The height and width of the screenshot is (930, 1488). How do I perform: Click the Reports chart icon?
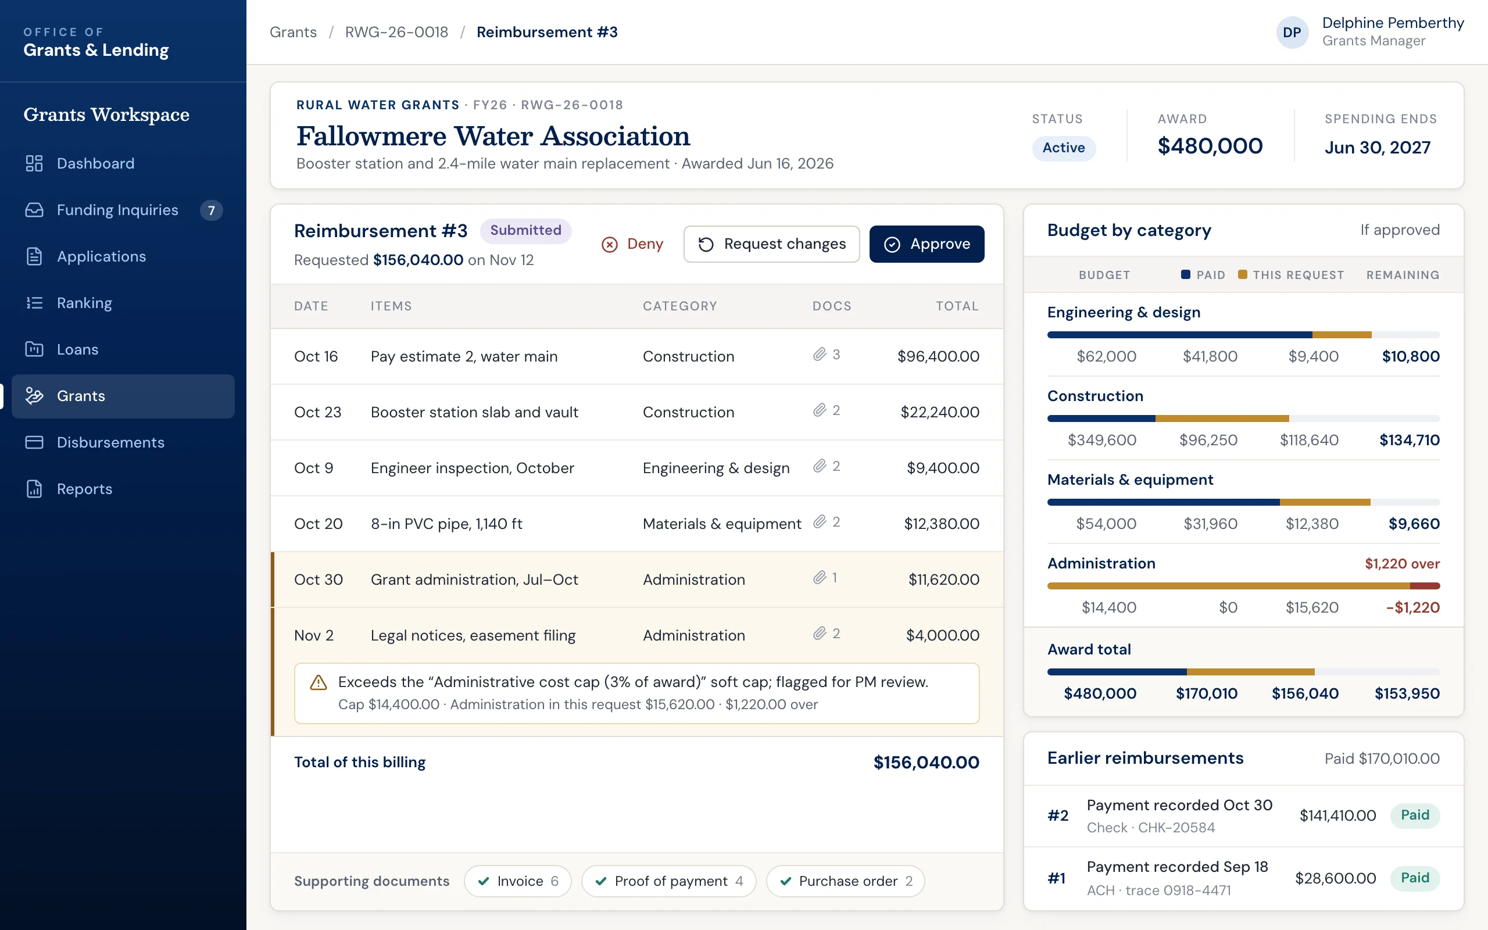pos(34,489)
